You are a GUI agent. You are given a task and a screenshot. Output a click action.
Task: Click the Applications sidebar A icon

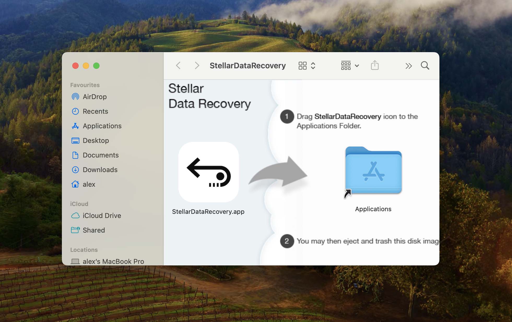(x=75, y=126)
